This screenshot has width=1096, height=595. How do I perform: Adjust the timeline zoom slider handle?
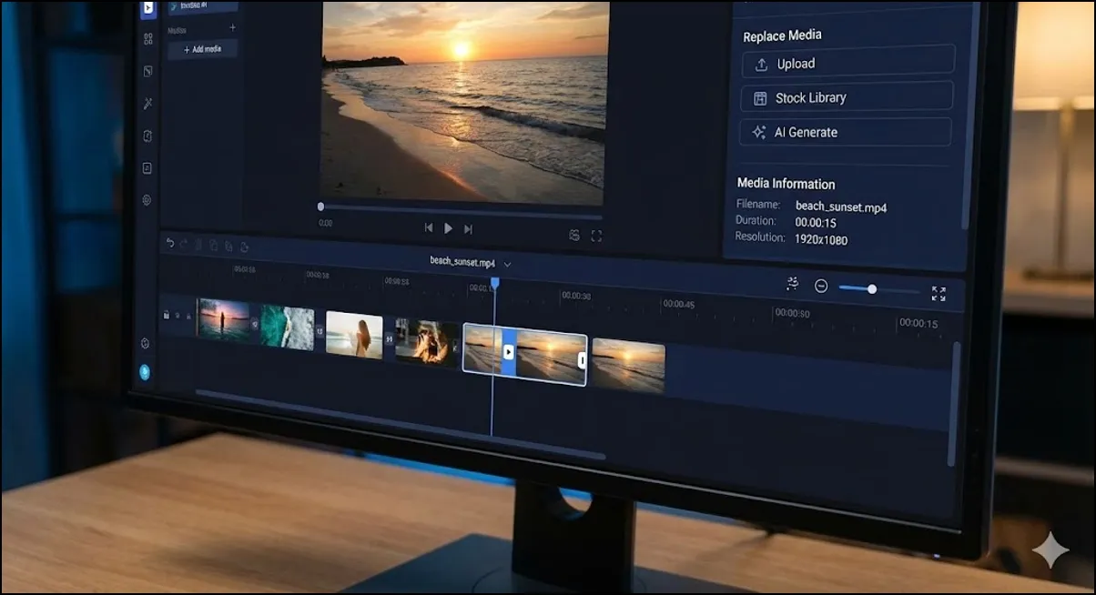tap(872, 287)
